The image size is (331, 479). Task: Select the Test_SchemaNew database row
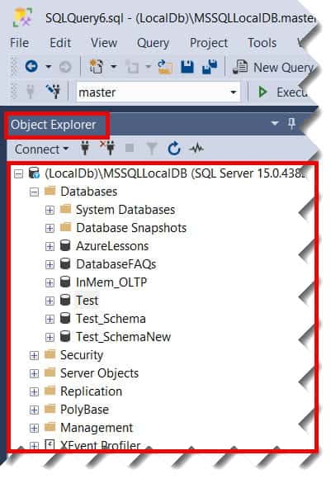point(123,337)
